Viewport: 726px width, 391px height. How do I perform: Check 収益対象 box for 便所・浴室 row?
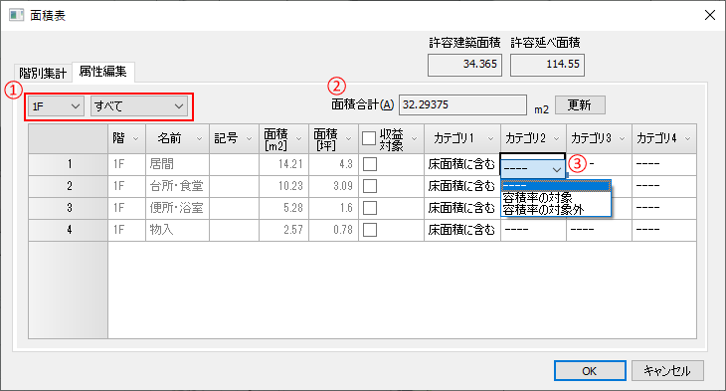tap(370, 208)
